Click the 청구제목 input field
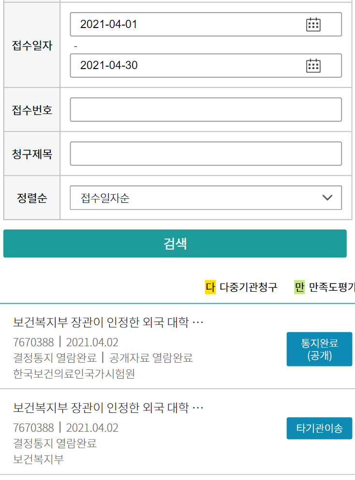Screen dimensions: 355x480 coord(206,154)
